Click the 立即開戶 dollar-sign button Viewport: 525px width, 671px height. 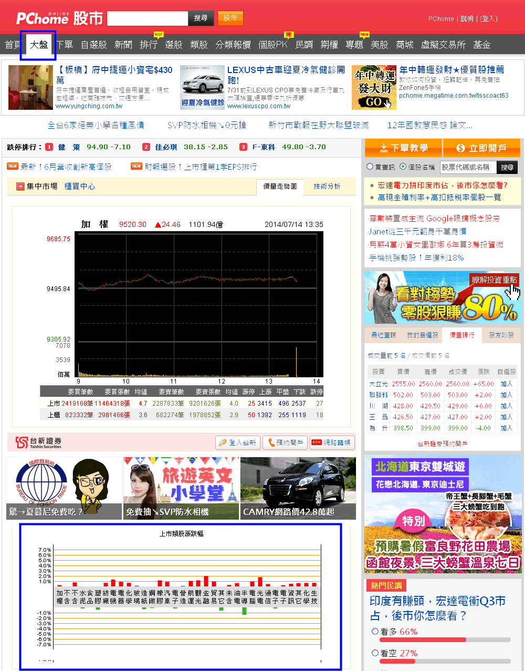481,148
